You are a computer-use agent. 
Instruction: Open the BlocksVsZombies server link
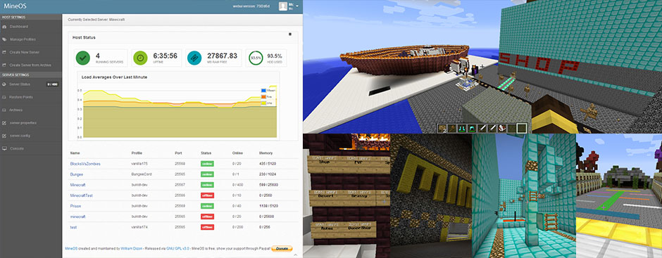pyautogui.click(x=85, y=164)
